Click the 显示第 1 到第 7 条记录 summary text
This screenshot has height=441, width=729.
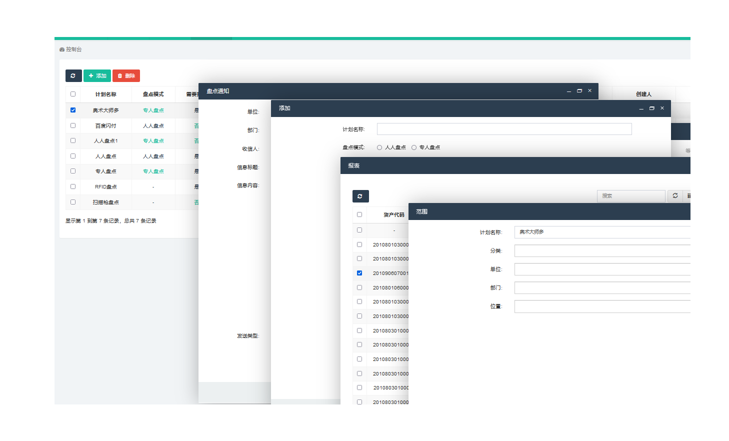[x=111, y=220]
